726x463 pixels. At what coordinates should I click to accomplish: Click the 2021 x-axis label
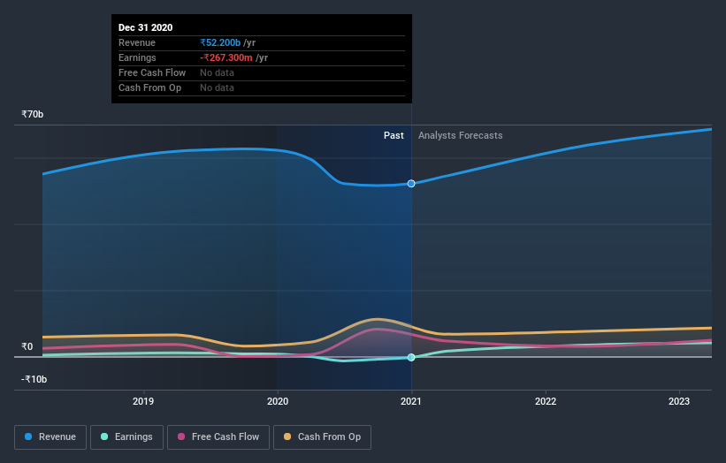click(x=410, y=401)
